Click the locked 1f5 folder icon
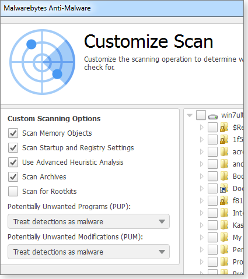This screenshot has height=279, width=248. pos(224,140)
